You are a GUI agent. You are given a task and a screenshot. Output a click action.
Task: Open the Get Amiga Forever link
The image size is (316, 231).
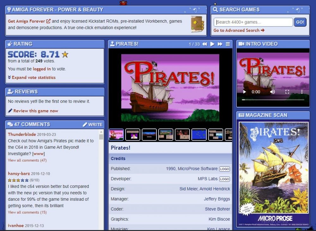[x=29, y=21]
